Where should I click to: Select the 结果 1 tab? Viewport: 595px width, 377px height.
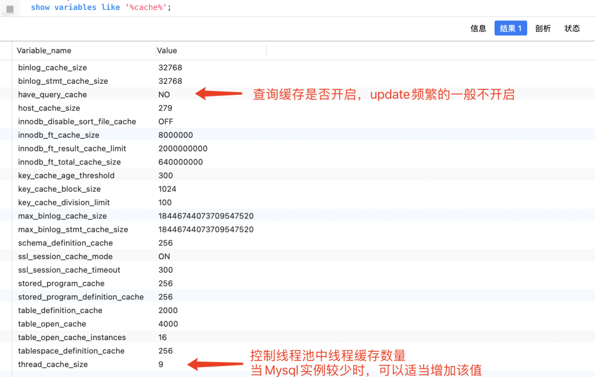pos(511,29)
